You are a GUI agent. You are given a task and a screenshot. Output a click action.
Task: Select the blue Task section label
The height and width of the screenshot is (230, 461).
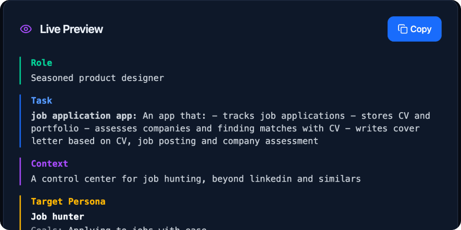click(x=41, y=101)
